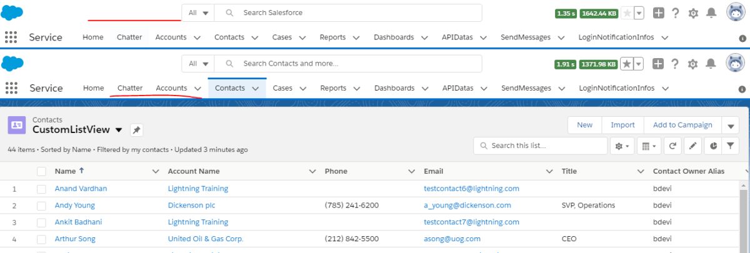
Task: Click Search Contacts and more field
Action: point(348,64)
